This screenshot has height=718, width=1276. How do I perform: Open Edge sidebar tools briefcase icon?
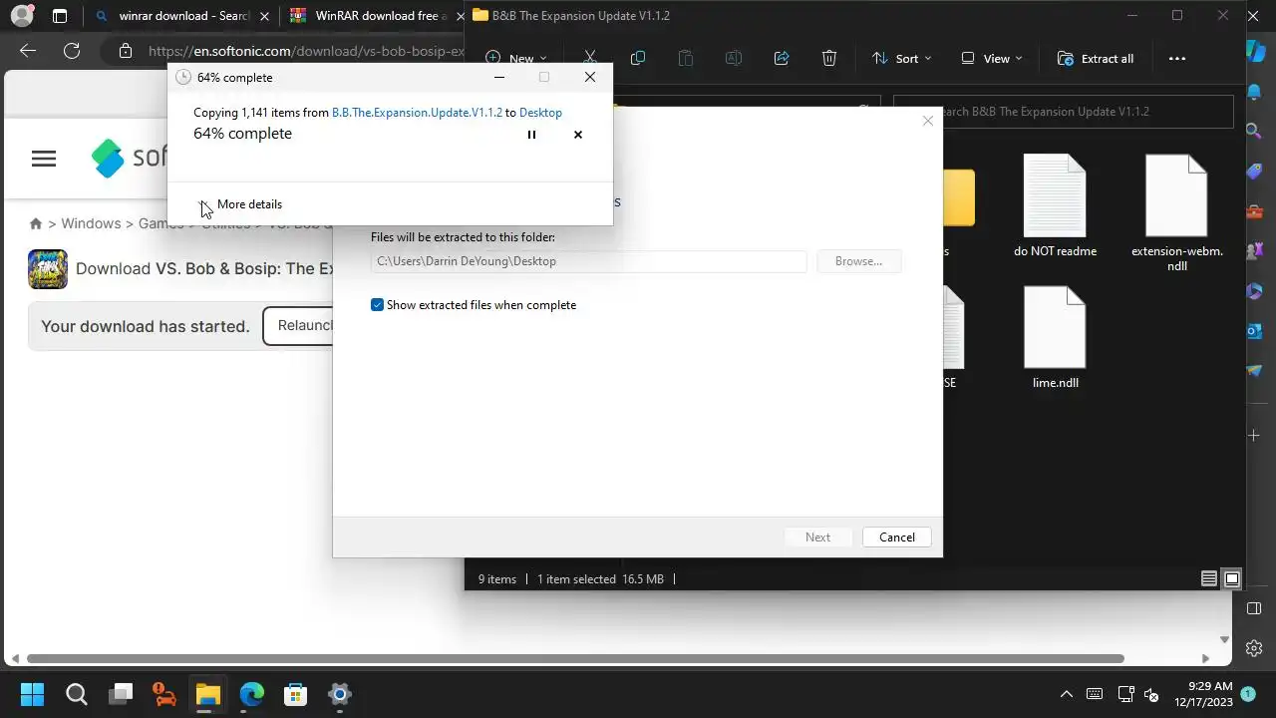click(x=1255, y=212)
